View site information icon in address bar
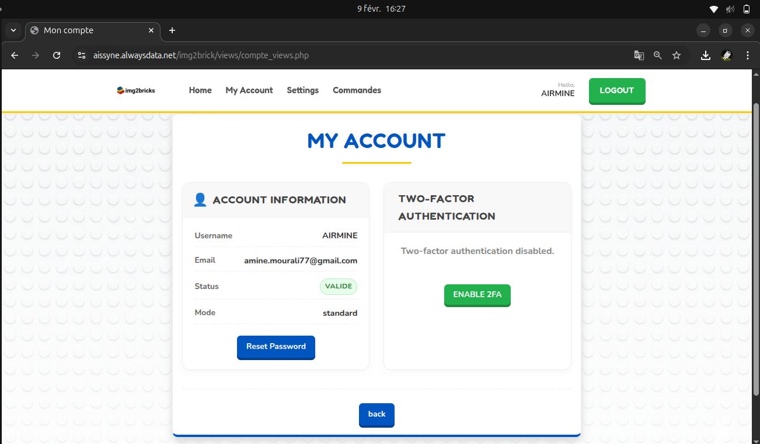Image resolution: width=760 pixels, height=444 pixels. pos(82,55)
